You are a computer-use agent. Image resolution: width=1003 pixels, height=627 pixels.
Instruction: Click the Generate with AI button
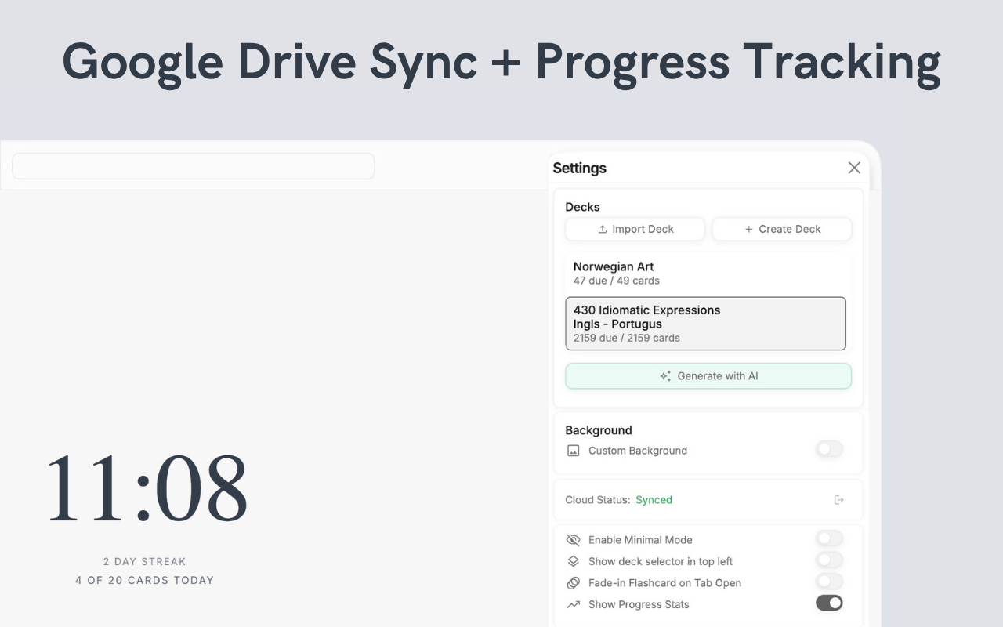(x=708, y=376)
